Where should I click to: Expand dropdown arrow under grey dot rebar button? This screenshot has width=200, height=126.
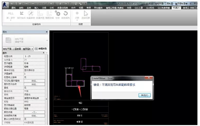77,20
